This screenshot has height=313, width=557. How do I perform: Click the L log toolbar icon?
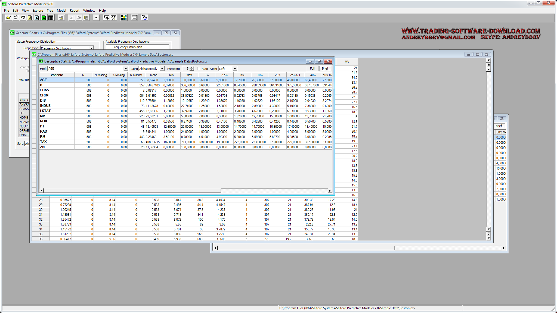tap(37, 18)
